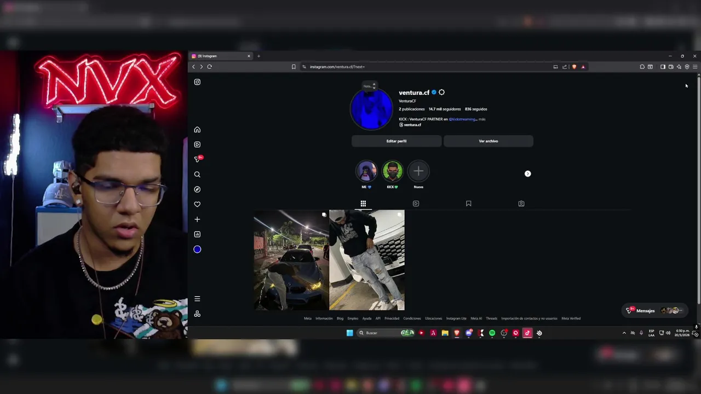Go forward in browser
The image size is (701, 394).
click(201, 67)
